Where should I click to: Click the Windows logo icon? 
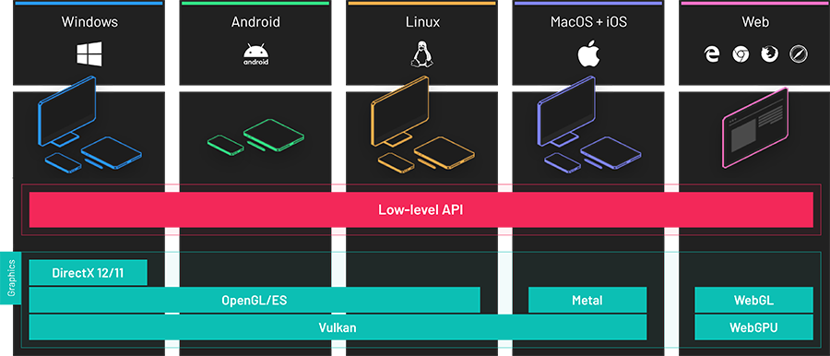pyautogui.click(x=89, y=54)
